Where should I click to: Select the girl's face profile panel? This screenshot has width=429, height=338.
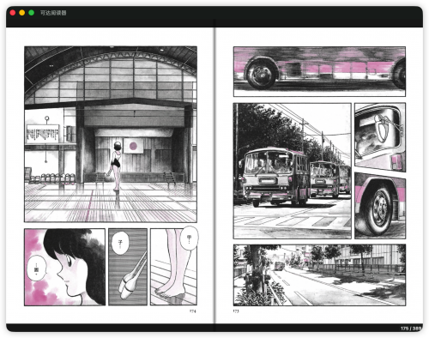pyautogui.click(x=65, y=267)
